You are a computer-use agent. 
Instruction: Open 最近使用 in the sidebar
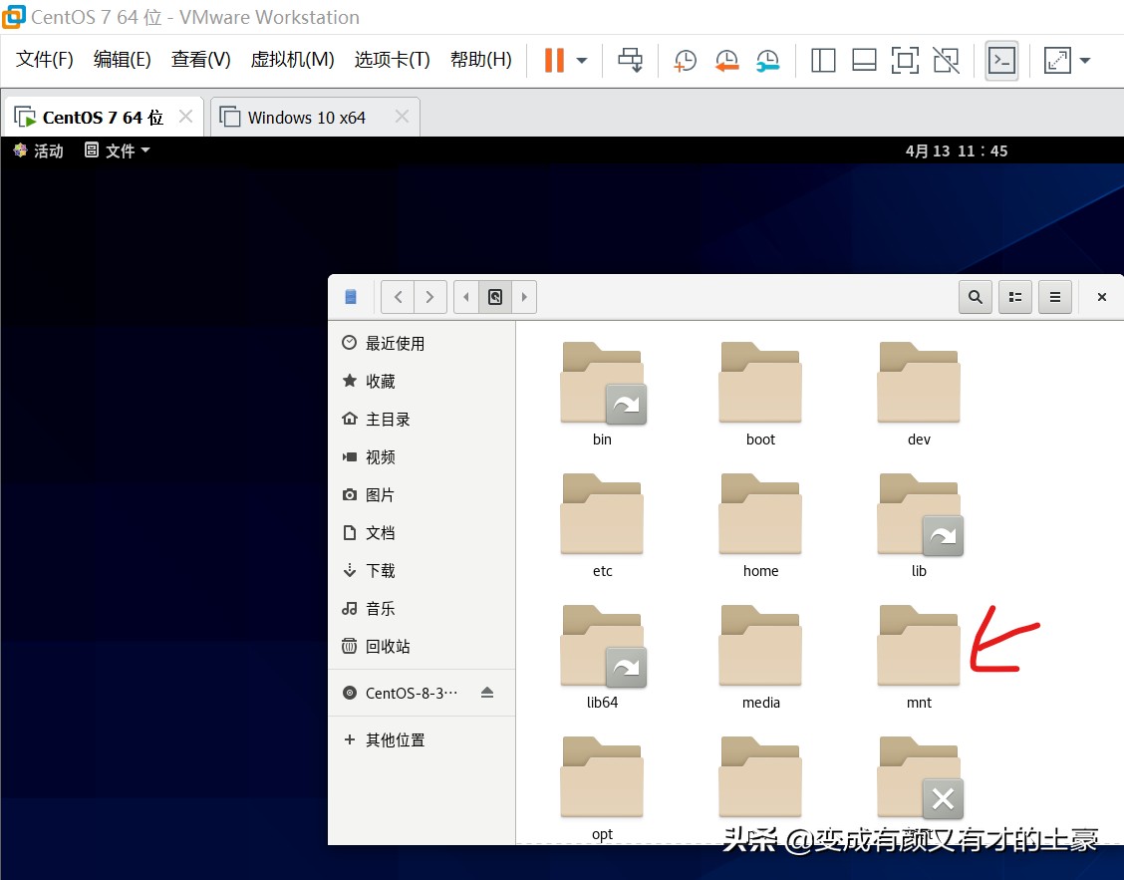(421, 344)
